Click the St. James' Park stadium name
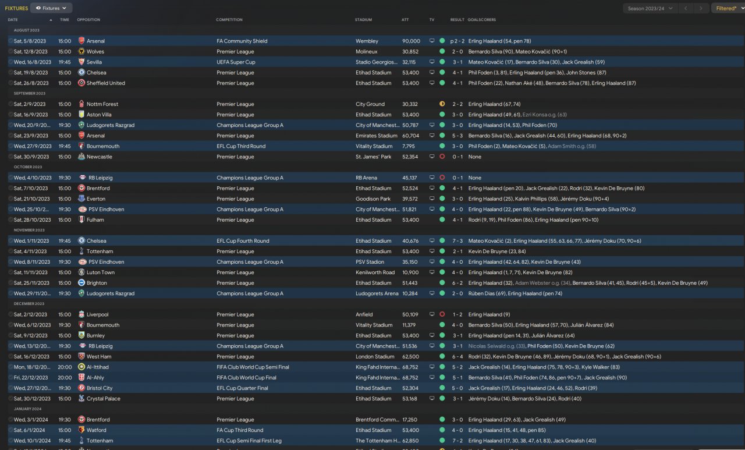The width and height of the screenshot is (745, 450). pyautogui.click(x=372, y=157)
